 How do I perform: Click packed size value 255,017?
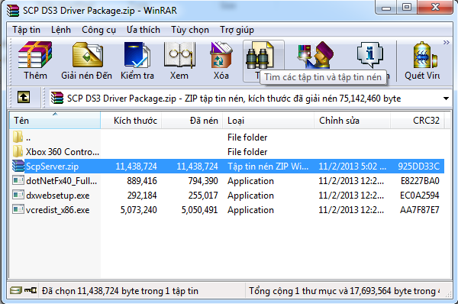[203, 196]
